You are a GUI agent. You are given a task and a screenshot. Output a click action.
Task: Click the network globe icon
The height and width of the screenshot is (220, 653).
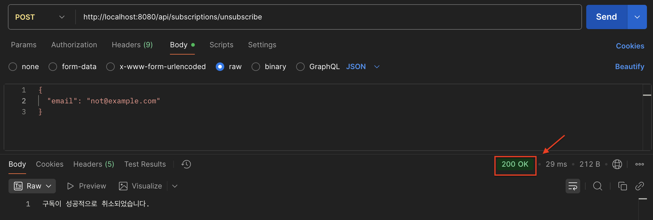[x=617, y=164]
